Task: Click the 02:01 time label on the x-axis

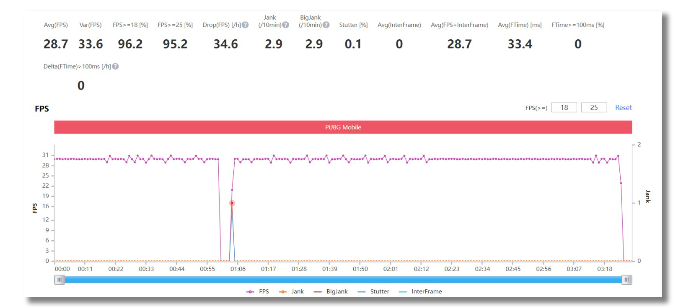Action: coord(391,269)
